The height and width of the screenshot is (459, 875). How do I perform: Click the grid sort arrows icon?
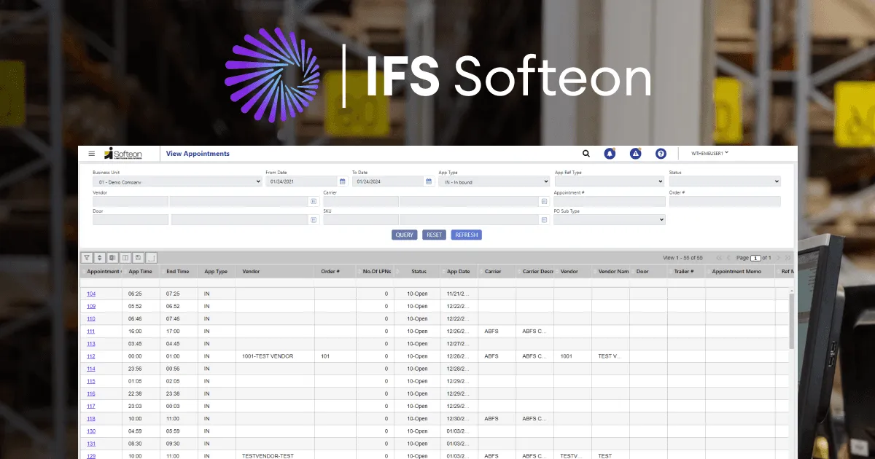click(100, 257)
